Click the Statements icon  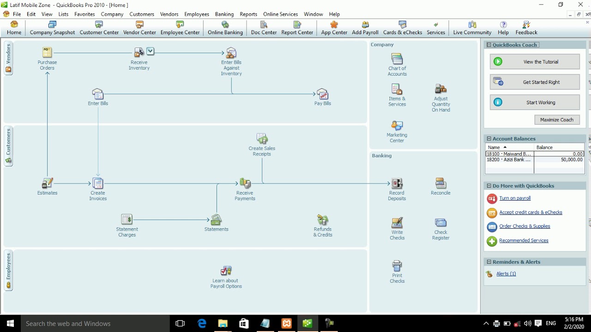[x=216, y=219]
